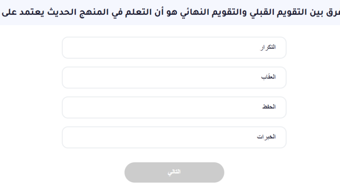This screenshot has width=340, height=189.
Task: Click the العقاب label text
Action: [x=268, y=77]
